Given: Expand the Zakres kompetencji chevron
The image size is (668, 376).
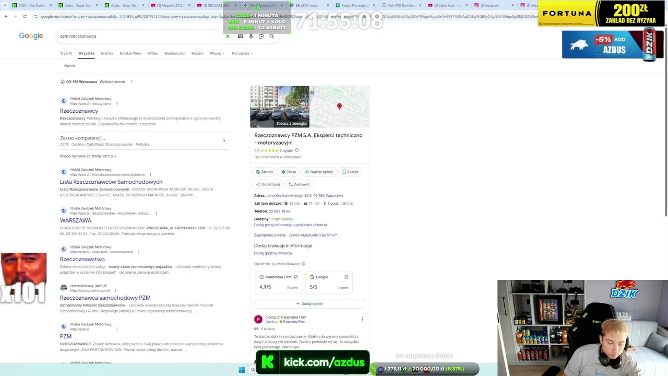Looking at the screenshot, I should click(224, 140).
